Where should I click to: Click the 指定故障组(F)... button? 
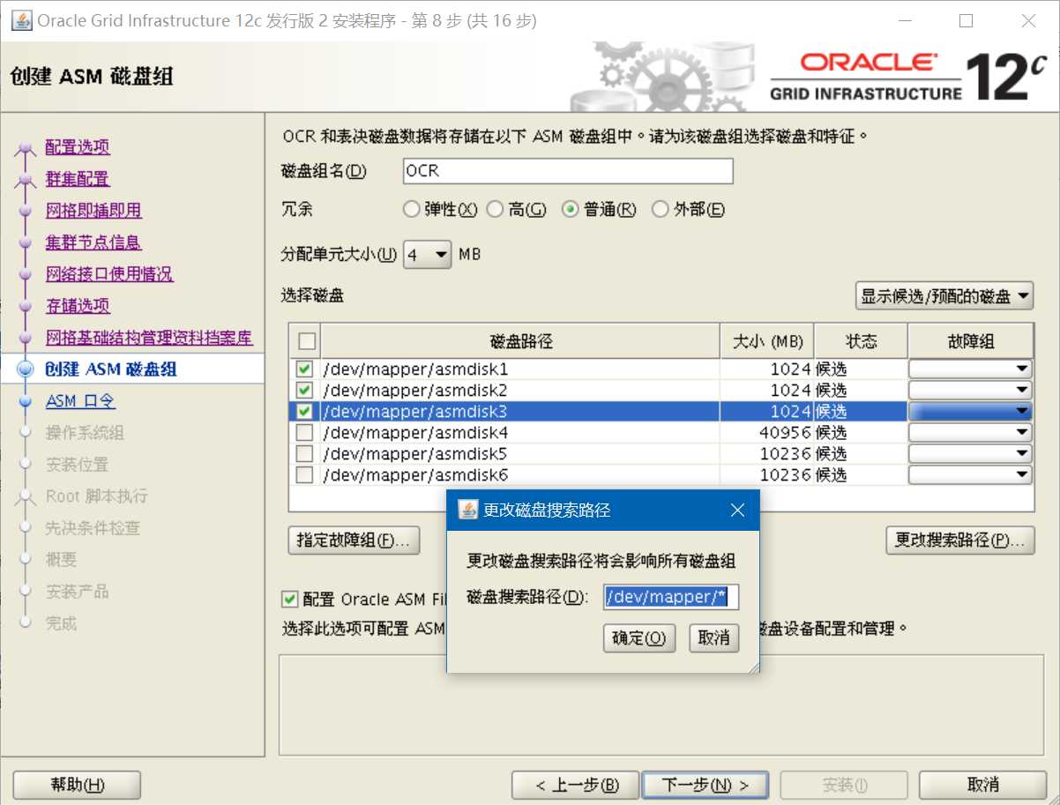tap(354, 540)
